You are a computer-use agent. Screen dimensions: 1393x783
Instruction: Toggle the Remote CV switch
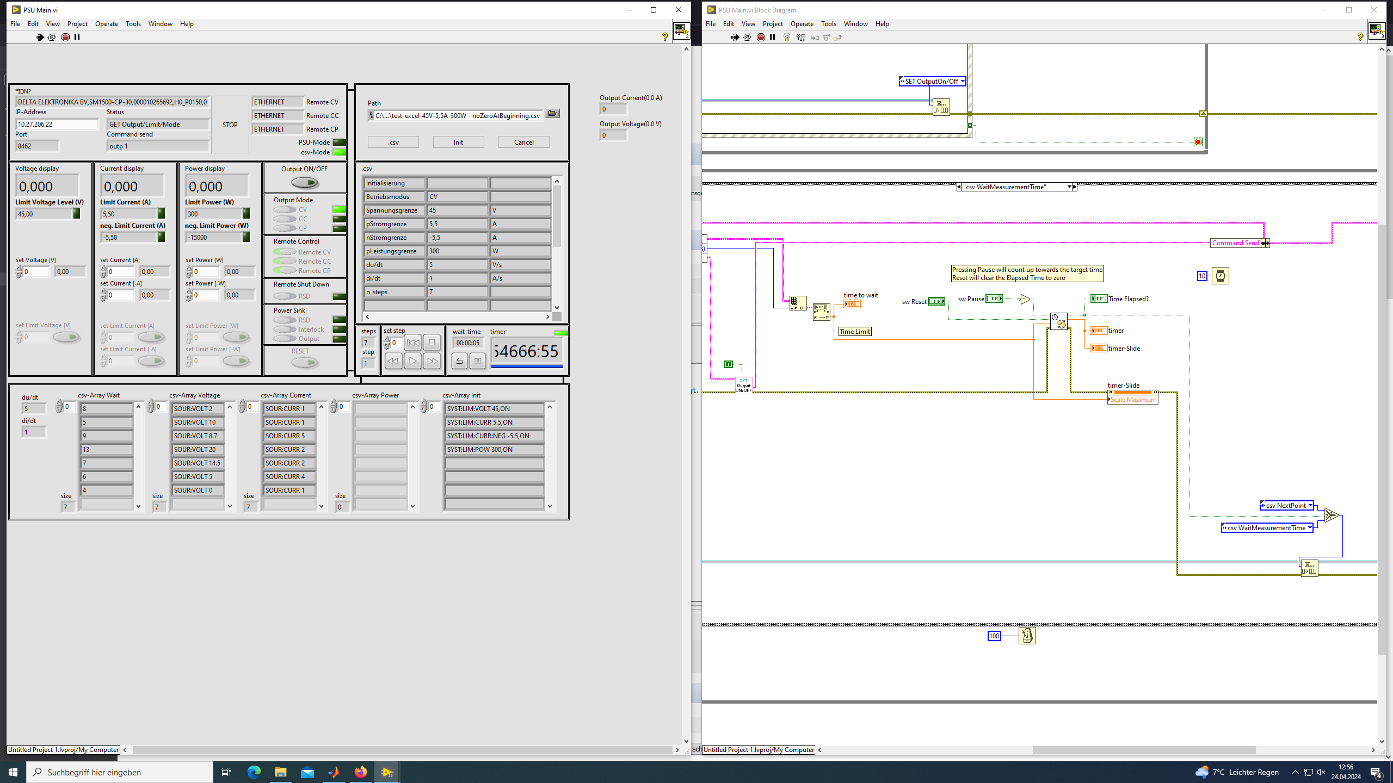(x=285, y=252)
